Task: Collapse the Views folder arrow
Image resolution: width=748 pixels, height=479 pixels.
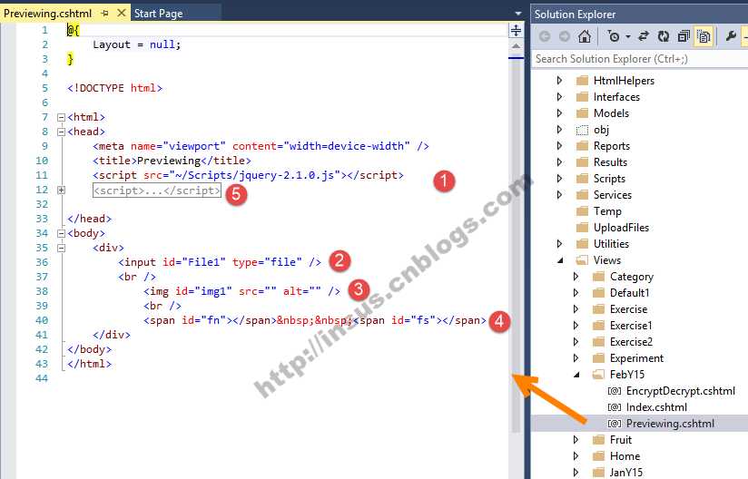Action: pos(560,260)
